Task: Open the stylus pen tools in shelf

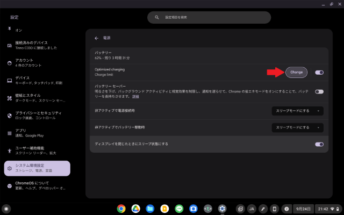Action: click(263, 208)
